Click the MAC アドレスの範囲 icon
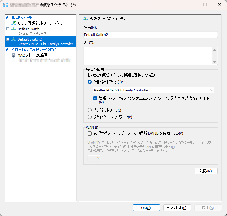This screenshot has width=227, height=216. tap(14, 55)
